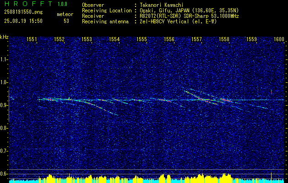Click the 1.0 kHz frequency label

point(4,83)
